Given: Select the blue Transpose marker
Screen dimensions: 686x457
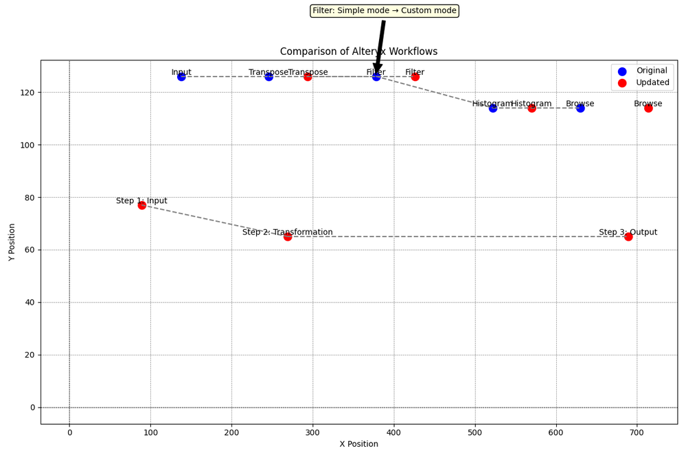Looking at the screenshot, I should [268, 77].
